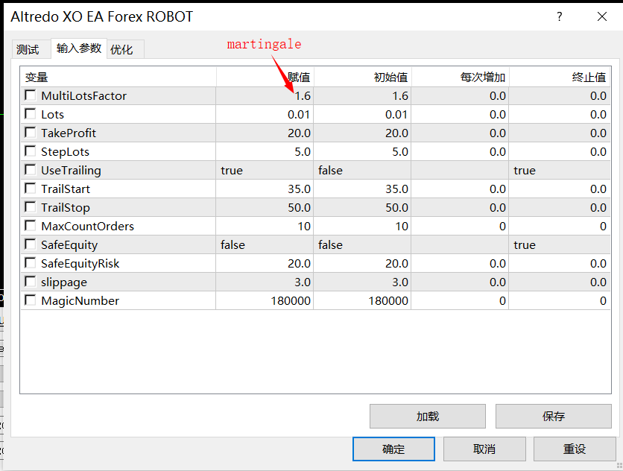The width and height of the screenshot is (623, 471).
Task: Open the 优化 tab
Action: click(121, 50)
